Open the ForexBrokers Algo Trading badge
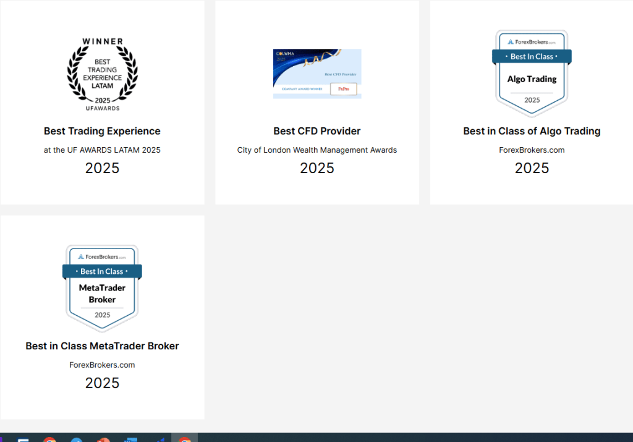The width and height of the screenshot is (633, 442). click(532, 74)
